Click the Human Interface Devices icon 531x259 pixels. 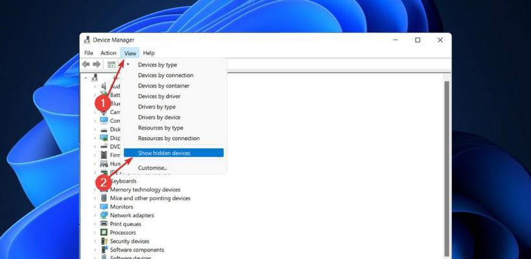[x=104, y=164]
